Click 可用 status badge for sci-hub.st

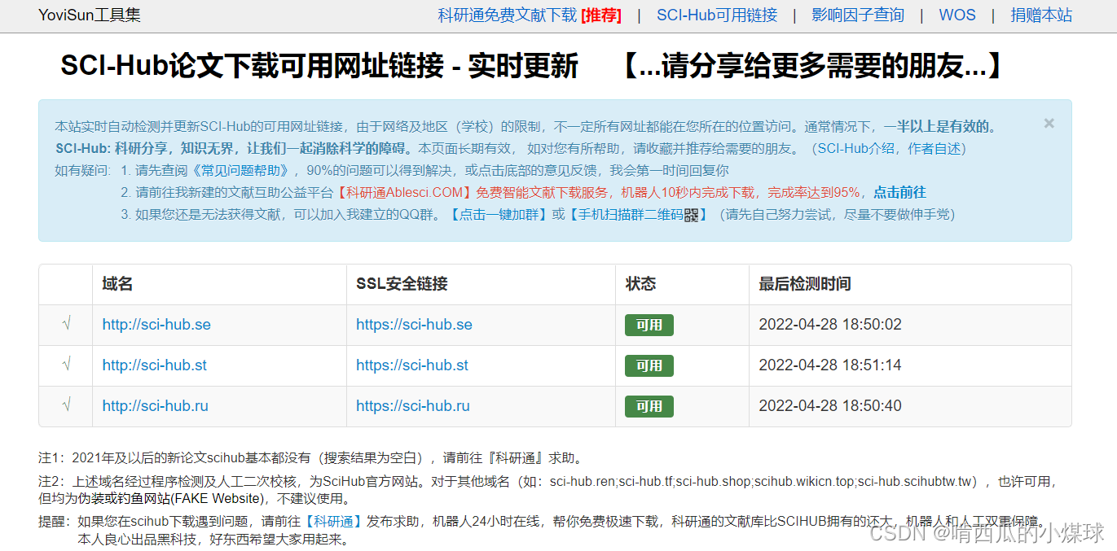point(649,365)
